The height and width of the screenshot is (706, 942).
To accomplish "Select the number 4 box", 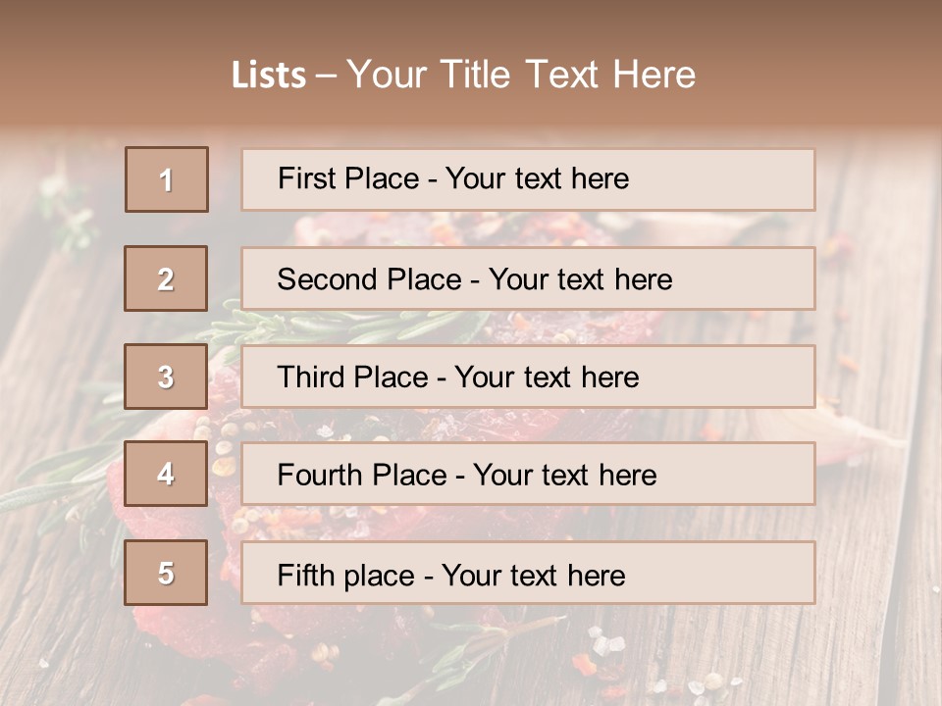I will [x=166, y=475].
